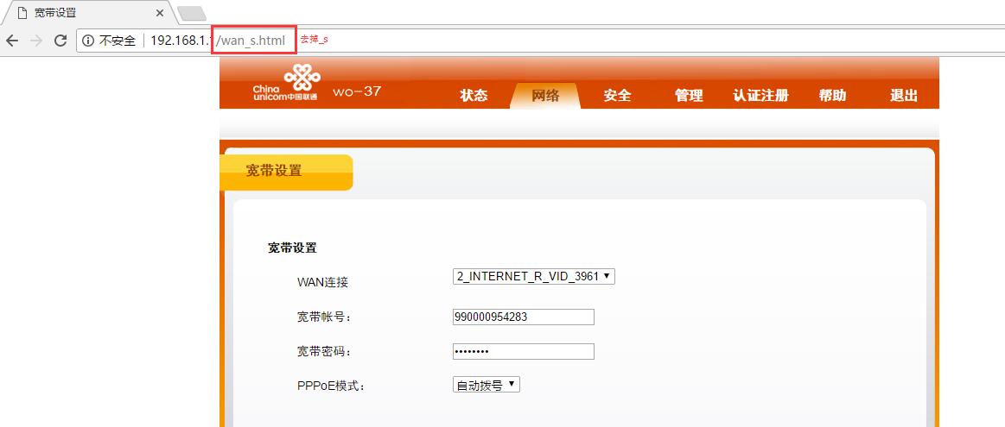This screenshot has width=1005, height=427.
Task: Open the PPPoE模式 dropdown
Action: [x=486, y=385]
